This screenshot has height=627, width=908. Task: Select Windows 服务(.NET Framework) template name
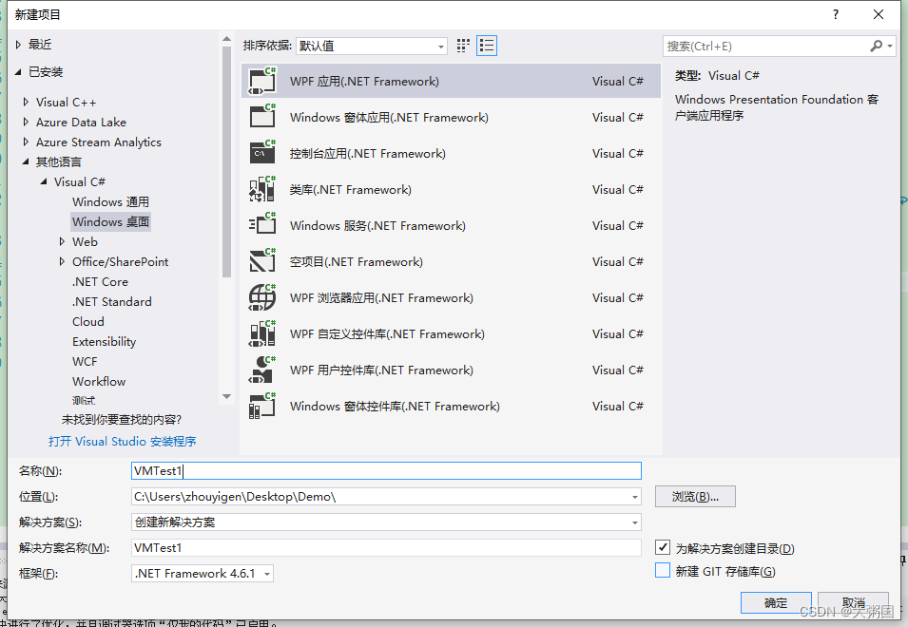click(377, 225)
